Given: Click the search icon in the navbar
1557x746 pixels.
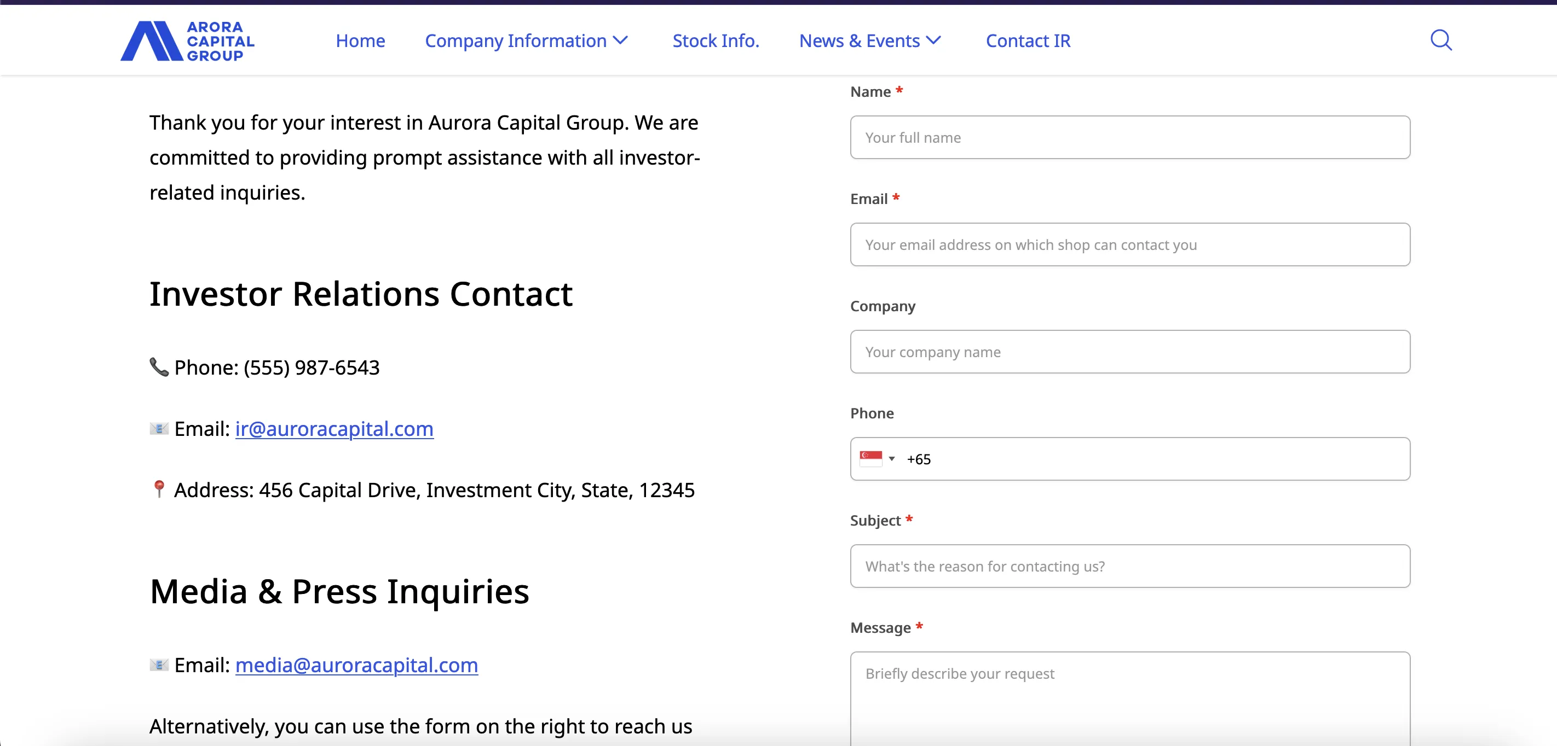Looking at the screenshot, I should [x=1441, y=40].
